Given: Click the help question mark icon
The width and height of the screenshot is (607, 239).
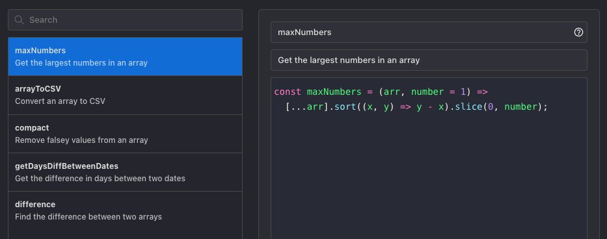Looking at the screenshot, I should 578,32.
